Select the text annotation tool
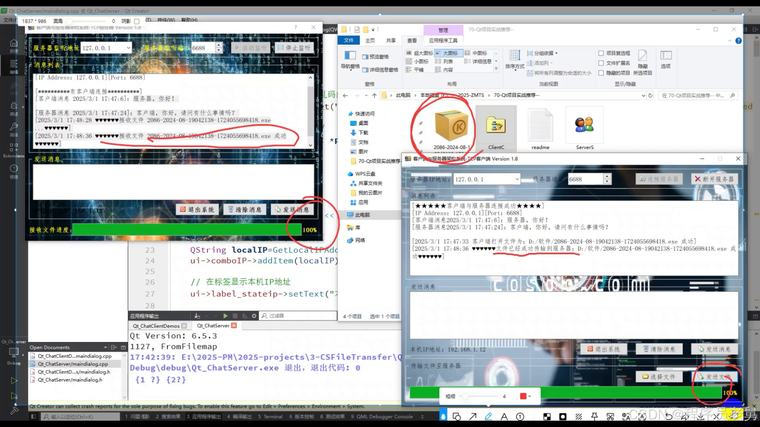 pyautogui.click(x=504, y=416)
